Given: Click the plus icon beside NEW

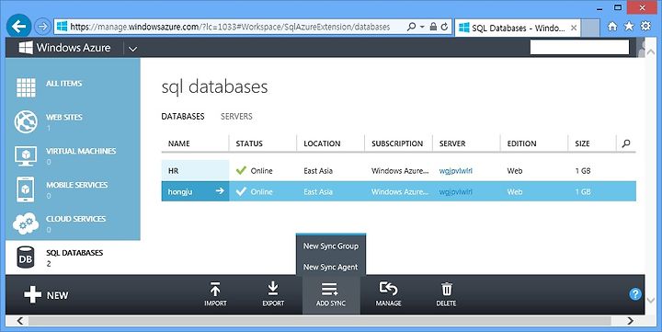Looking at the screenshot, I should (x=32, y=295).
